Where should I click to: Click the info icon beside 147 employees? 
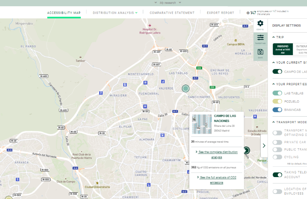tap(248, 13)
